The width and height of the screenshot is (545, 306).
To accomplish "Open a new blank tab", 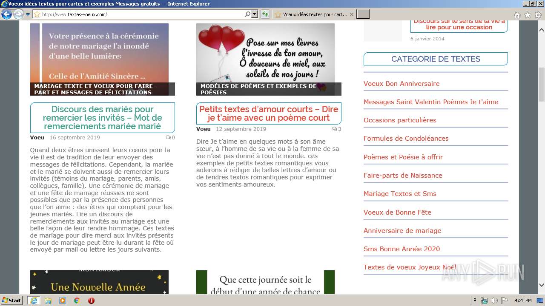I will [363, 14].
